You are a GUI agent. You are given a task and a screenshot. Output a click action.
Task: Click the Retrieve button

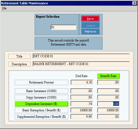click(90, 31)
